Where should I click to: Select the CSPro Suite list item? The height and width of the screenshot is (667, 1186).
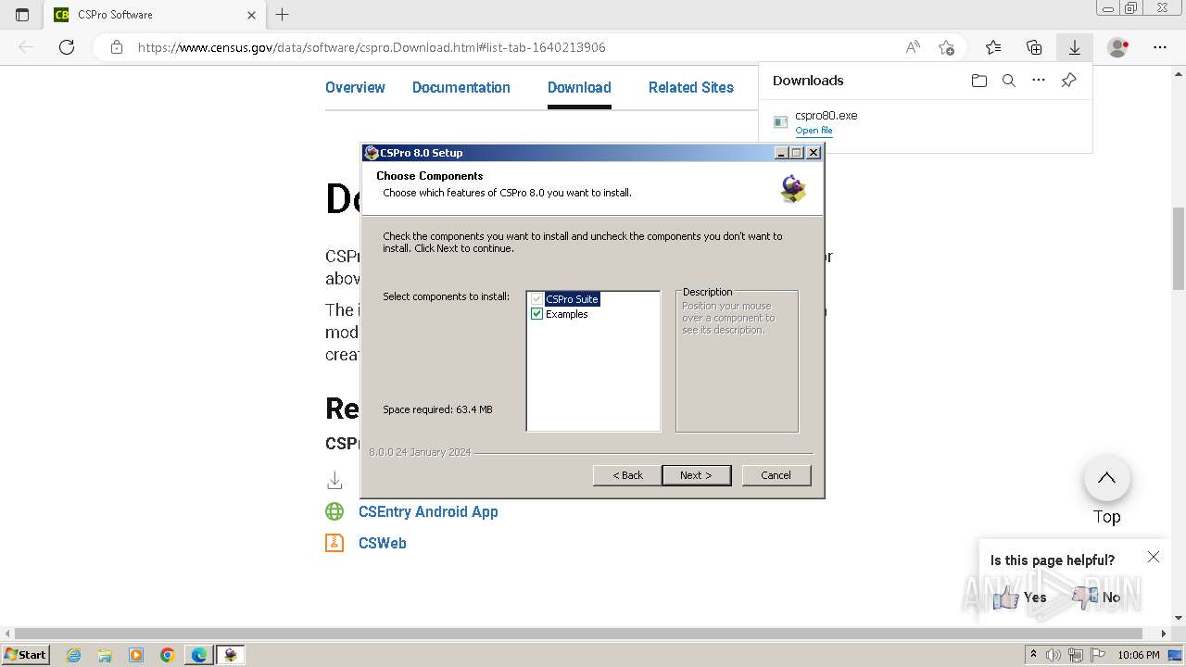(x=572, y=299)
